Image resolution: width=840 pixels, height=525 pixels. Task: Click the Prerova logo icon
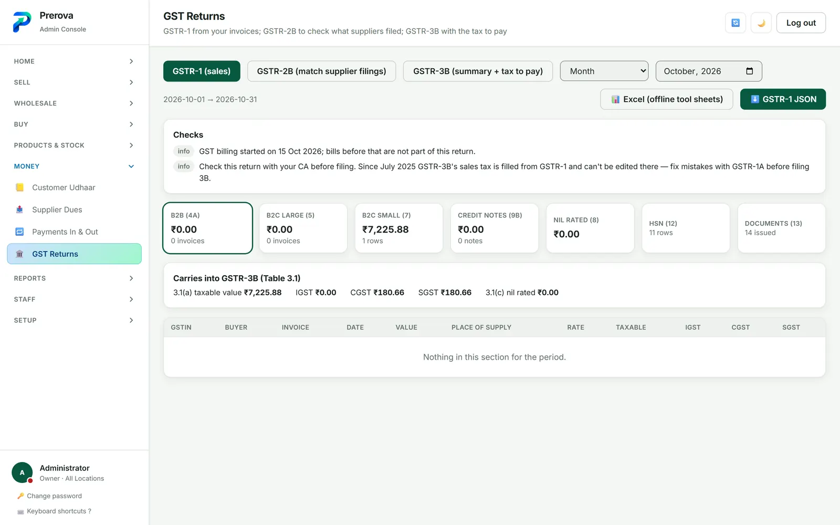(x=22, y=22)
